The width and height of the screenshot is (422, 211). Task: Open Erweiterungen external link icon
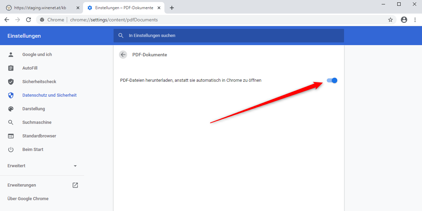coord(75,185)
